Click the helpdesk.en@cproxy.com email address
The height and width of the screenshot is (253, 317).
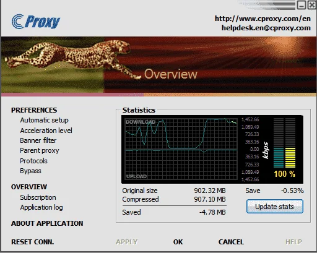coord(266,28)
